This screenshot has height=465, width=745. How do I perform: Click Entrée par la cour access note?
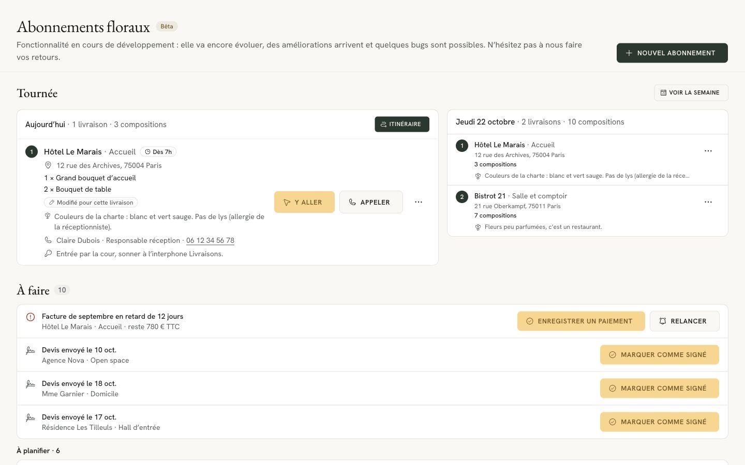pyautogui.click(x=140, y=254)
